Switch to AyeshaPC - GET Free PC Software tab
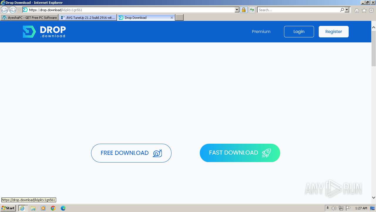Viewport: 376px width, 212px height. pyautogui.click(x=29, y=17)
